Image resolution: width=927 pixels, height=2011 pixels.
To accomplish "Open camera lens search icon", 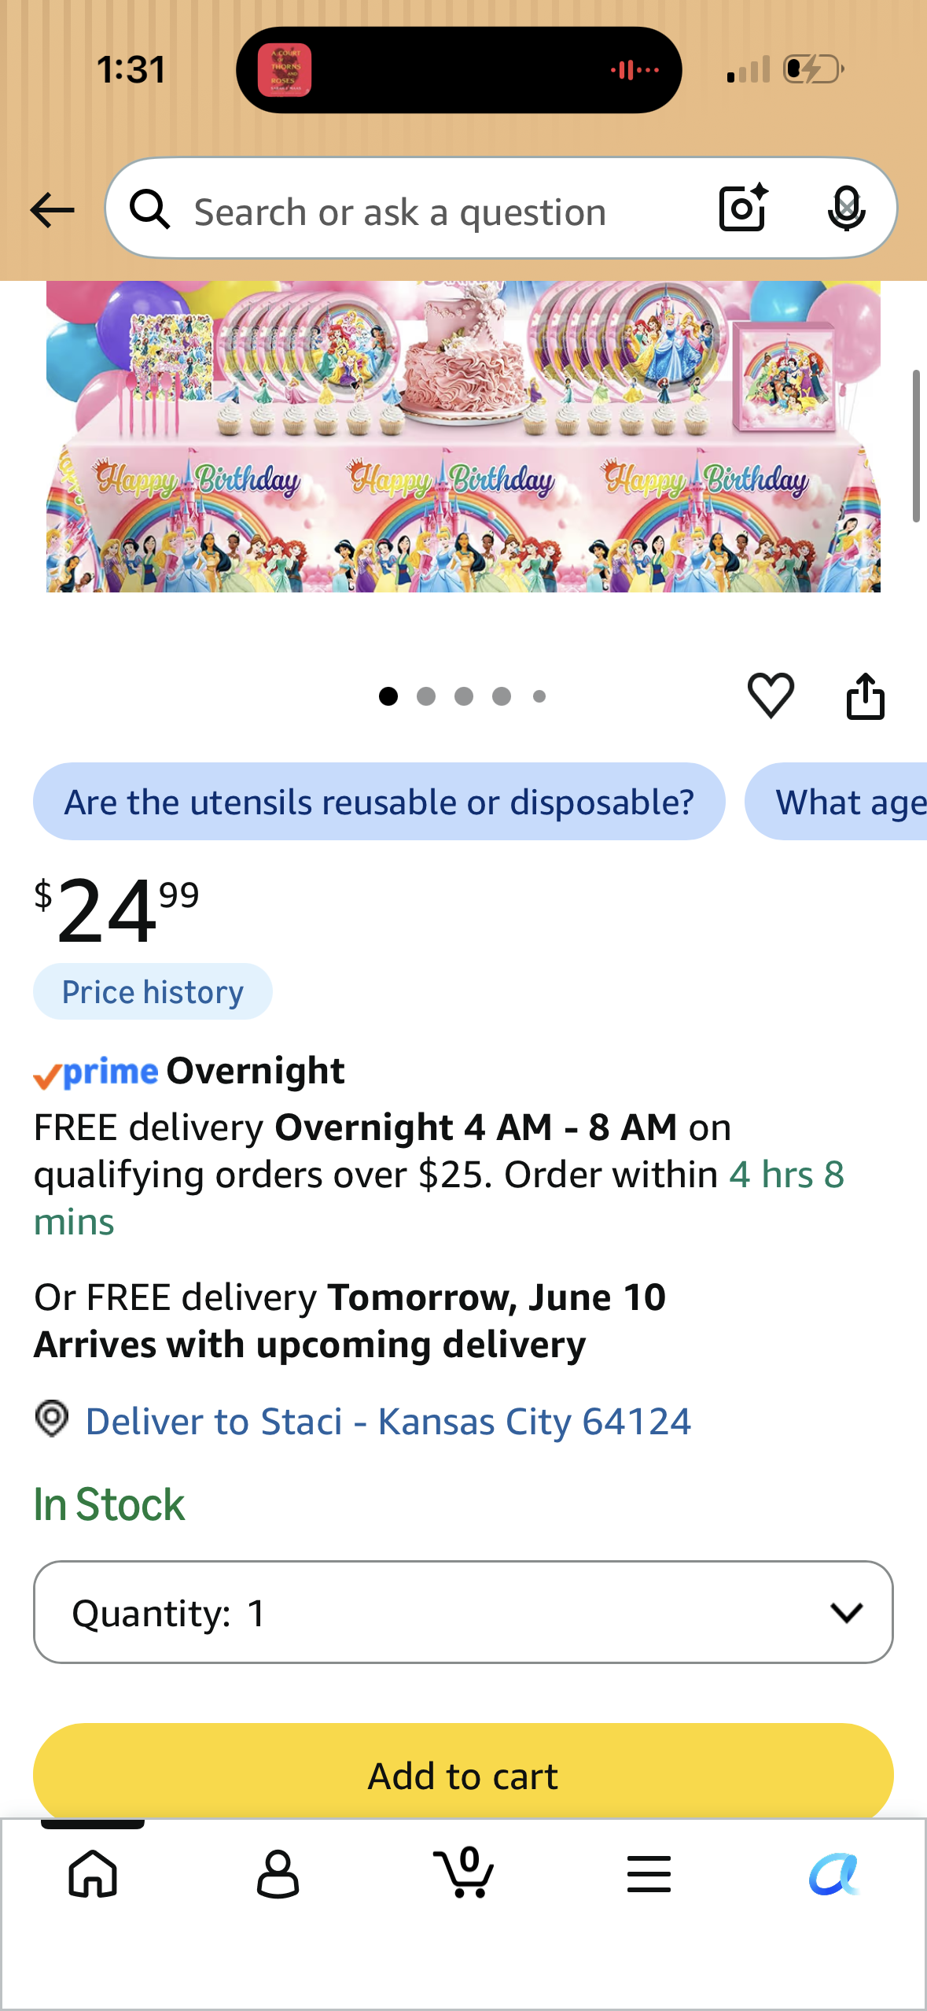I will [743, 208].
